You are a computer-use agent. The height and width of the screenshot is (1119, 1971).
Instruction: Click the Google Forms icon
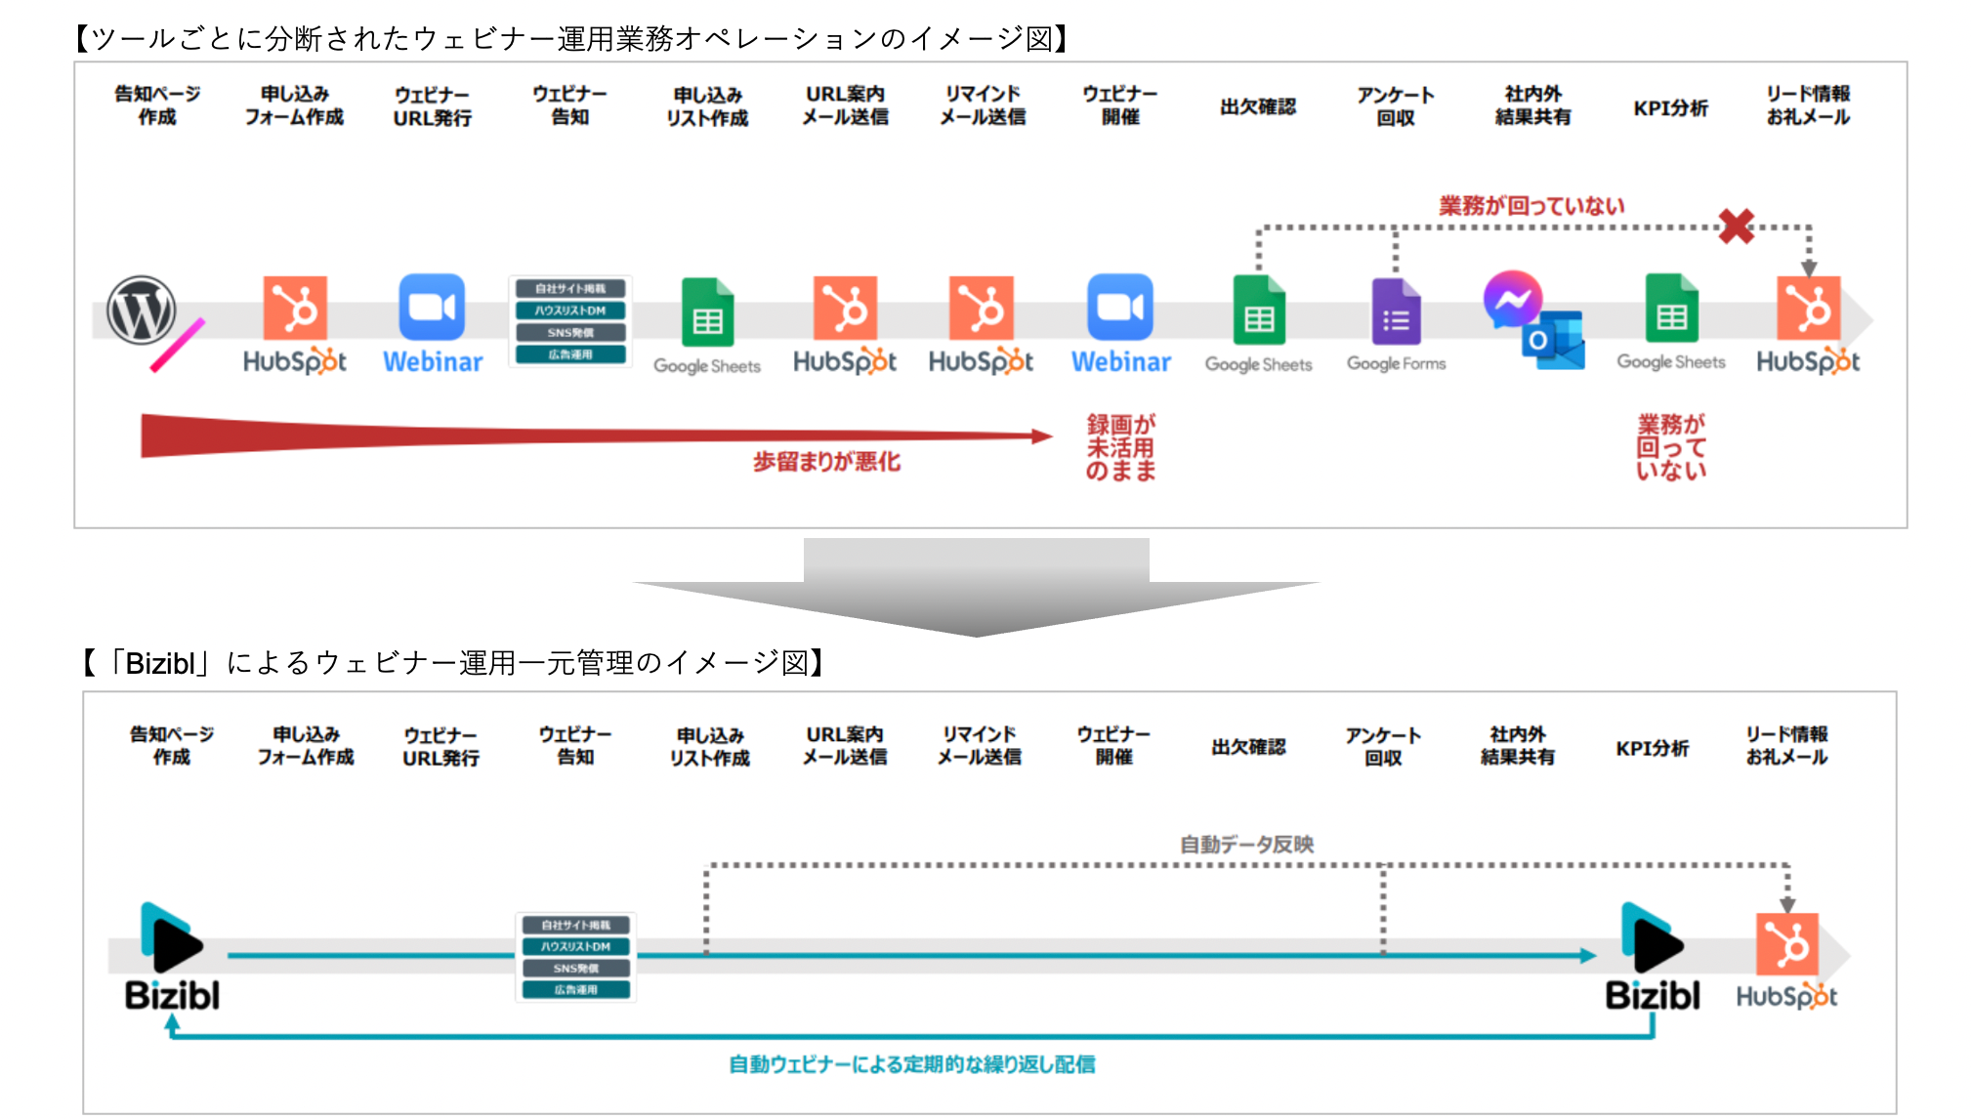[1396, 311]
